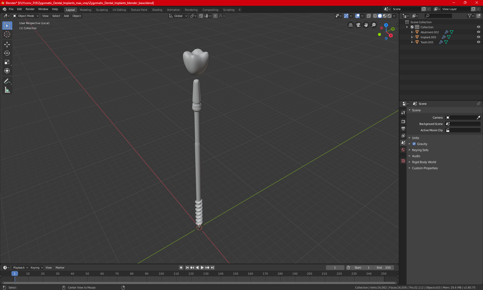Hide Implant.005 with its eye icon
483x290 pixels.
pyautogui.click(x=478, y=37)
